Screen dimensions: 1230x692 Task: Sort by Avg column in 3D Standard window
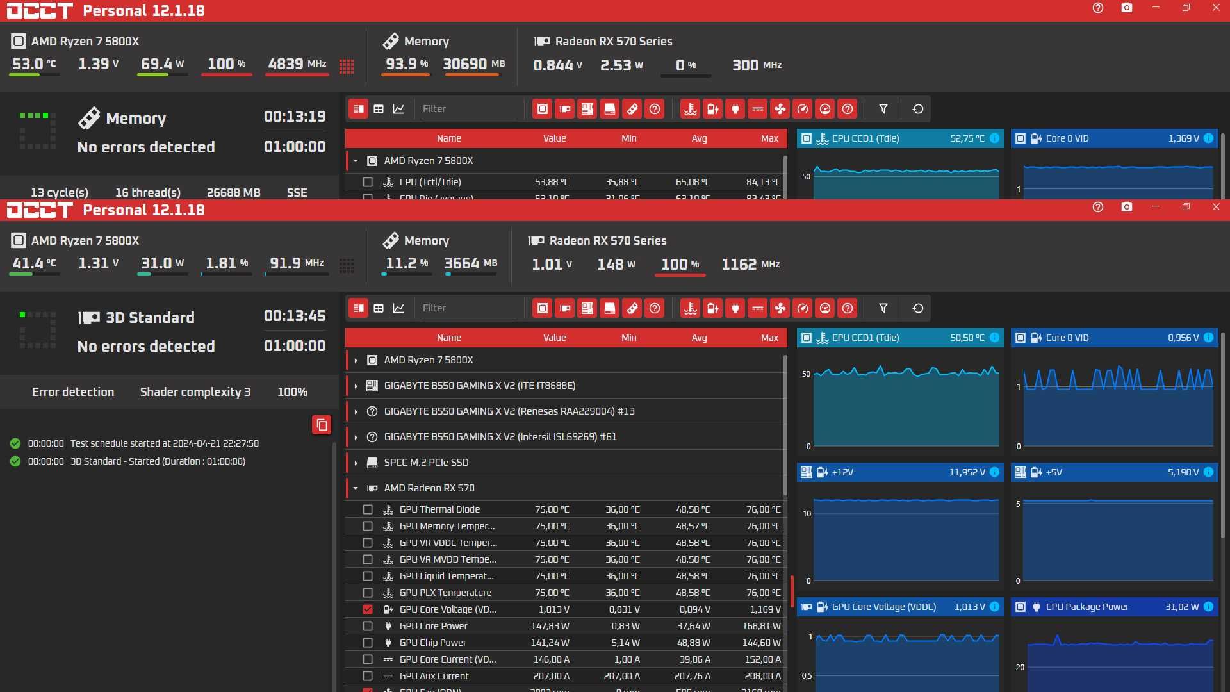click(x=700, y=338)
